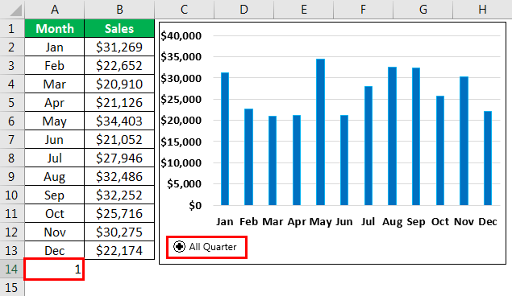
Task: Select cell with $31,269
Action: (119, 47)
